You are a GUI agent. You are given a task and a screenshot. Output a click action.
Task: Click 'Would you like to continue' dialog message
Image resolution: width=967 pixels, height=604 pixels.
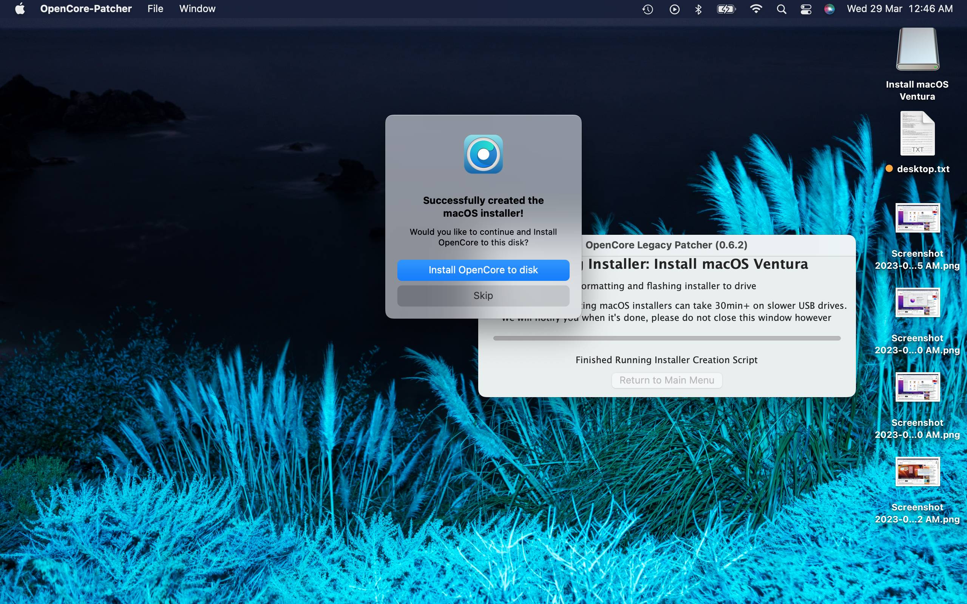(x=483, y=237)
